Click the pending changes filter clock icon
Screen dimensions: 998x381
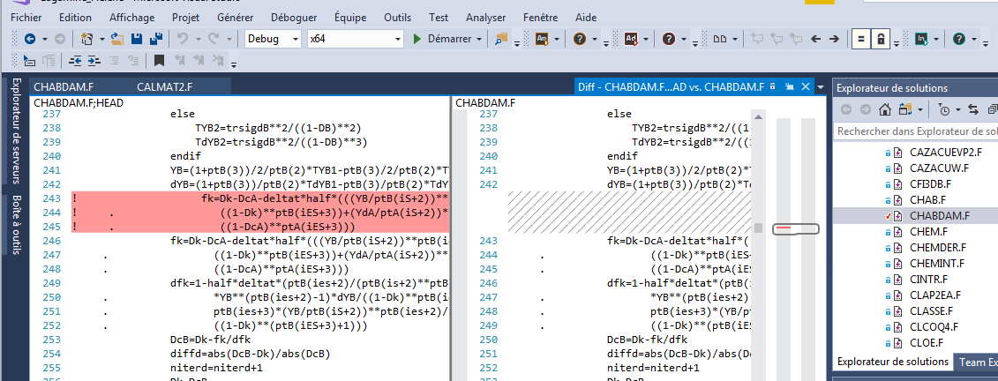[944, 109]
